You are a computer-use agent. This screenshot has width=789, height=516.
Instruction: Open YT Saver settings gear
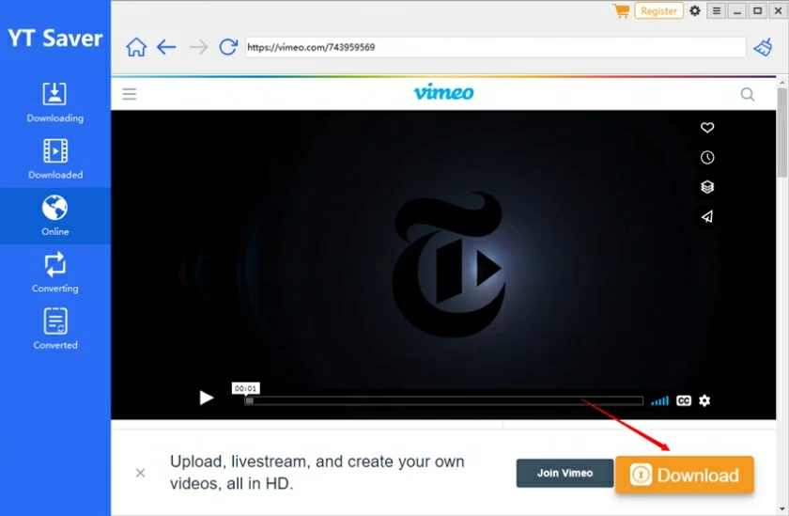pyautogui.click(x=695, y=10)
